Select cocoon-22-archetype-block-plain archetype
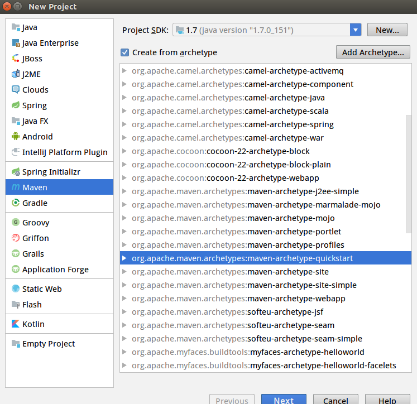The height and width of the screenshot is (404, 417). point(265,165)
